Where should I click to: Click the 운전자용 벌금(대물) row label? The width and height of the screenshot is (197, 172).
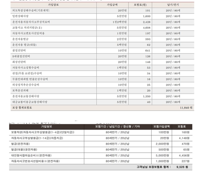coord(24,45)
